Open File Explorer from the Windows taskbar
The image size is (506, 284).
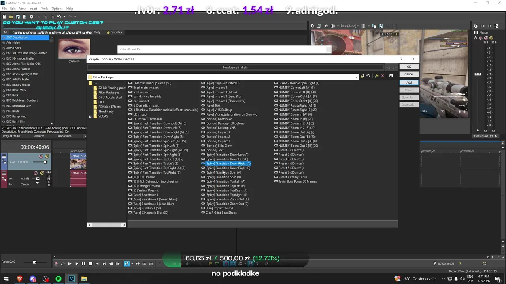[x=84, y=278]
